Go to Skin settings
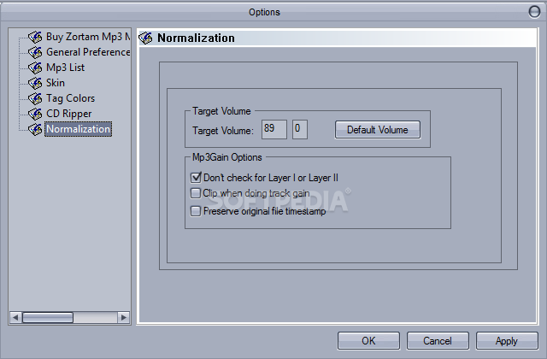This screenshot has width=547, height=359. click(x=56, y=83)
